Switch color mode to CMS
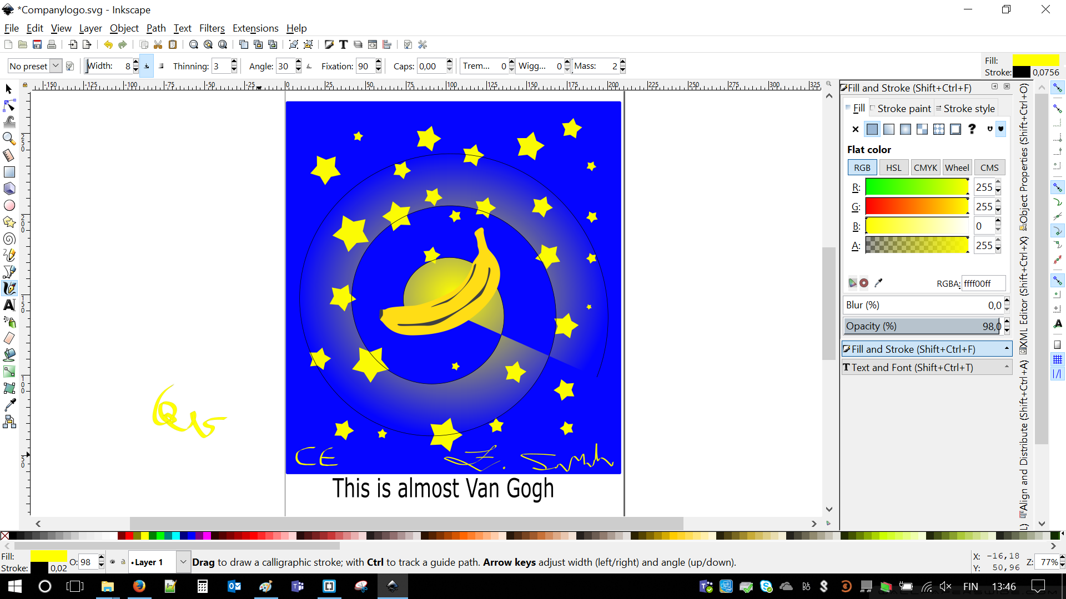1066x599 pixels. [x=989, y=167]
